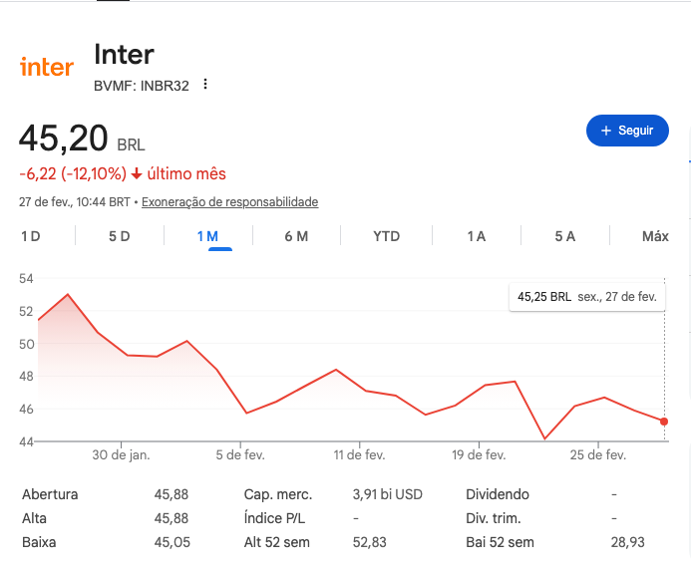This screenshot has height=571, width=691.
Task: Click the 44 y-axis label
Action: (x=26, y=441)
